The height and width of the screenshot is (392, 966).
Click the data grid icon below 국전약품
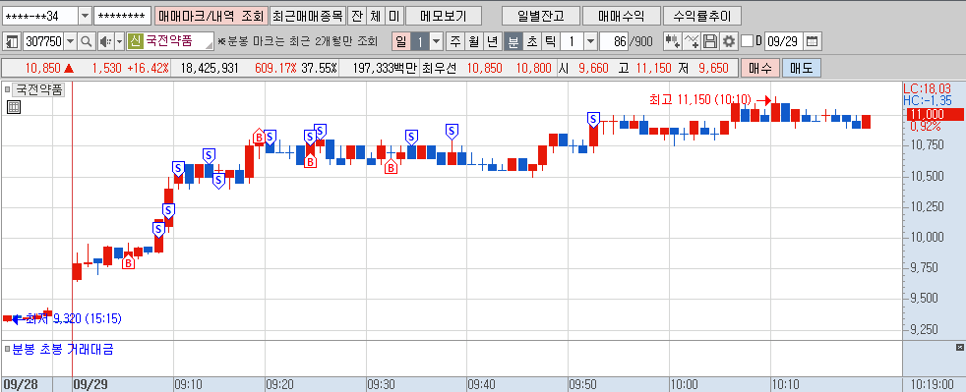(14, 108)
